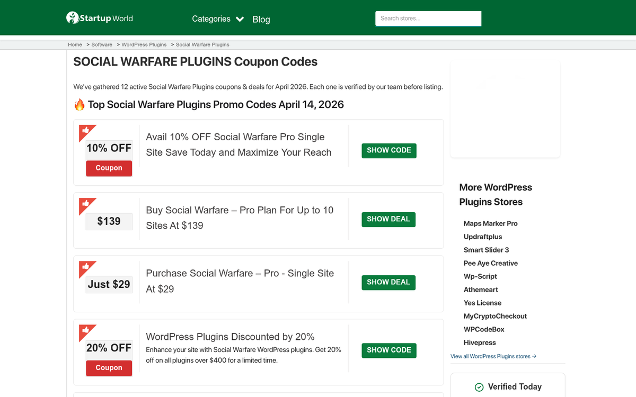This screenshot has height=397, width=636.
Task: Open the Updraftplus store link
Action: coord(482,237)
